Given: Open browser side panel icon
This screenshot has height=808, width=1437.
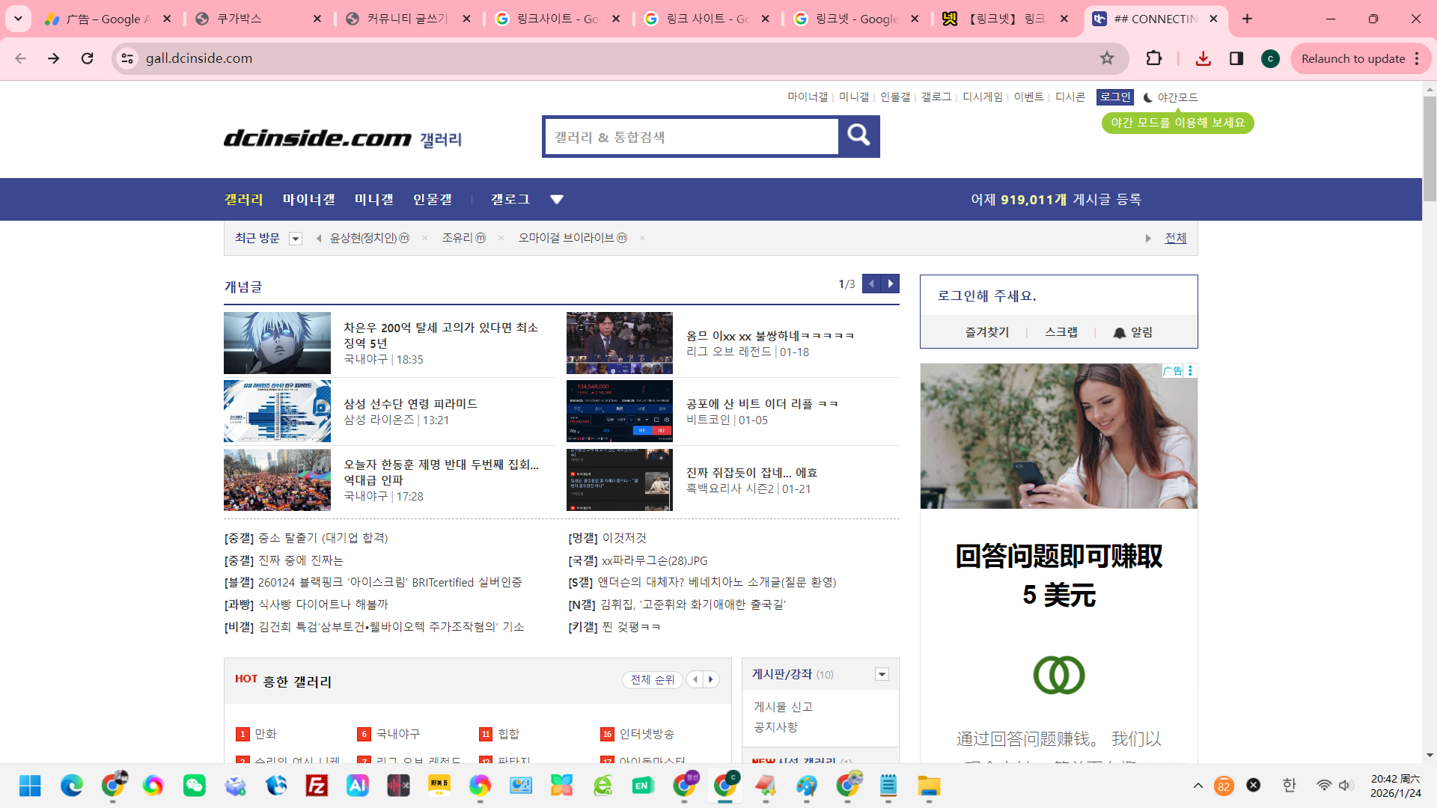Looking at the screenshot, I should pos(1236,58).
